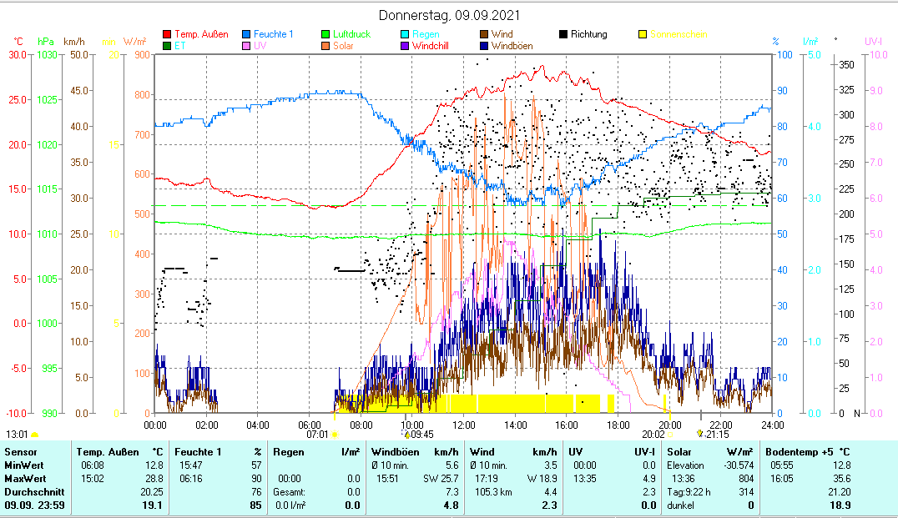Click the UV table header
This screenshot has height=518, width=898.
pos(576,452)
